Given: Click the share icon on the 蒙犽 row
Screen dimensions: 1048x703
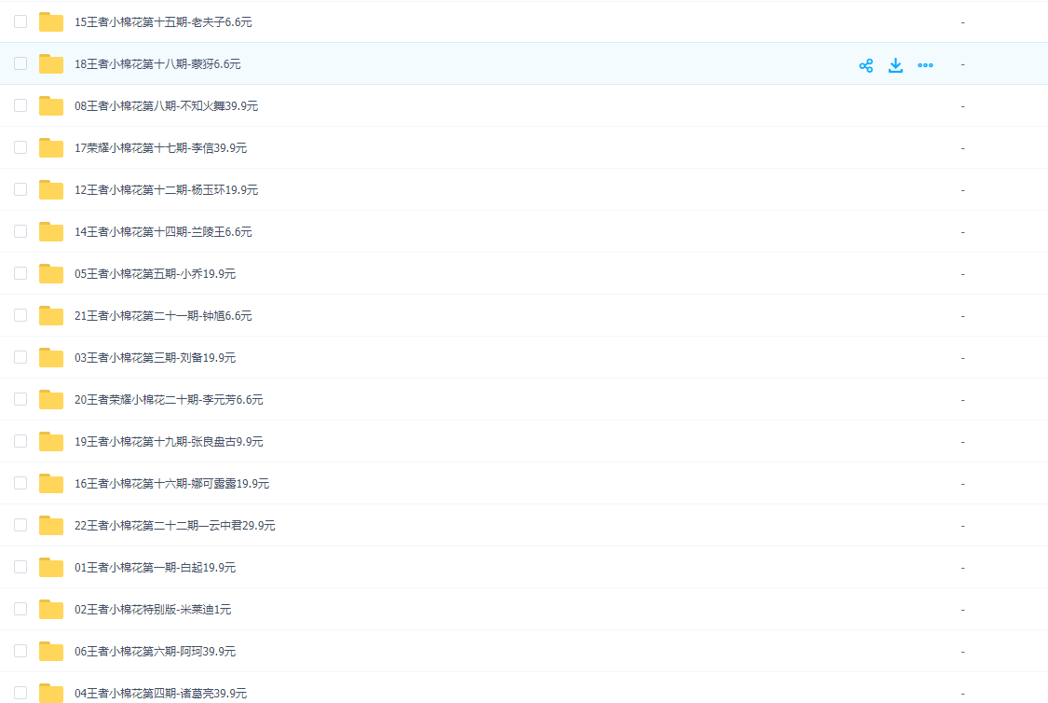Looking at the screenshot, I should coord(866,65).
